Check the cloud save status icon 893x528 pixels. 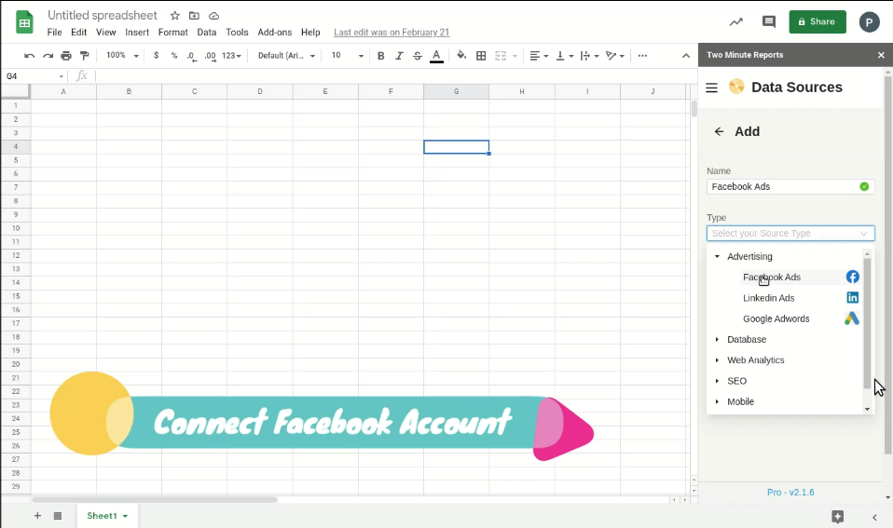213,15
